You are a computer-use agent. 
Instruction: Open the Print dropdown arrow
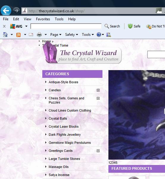pos(46,35)
